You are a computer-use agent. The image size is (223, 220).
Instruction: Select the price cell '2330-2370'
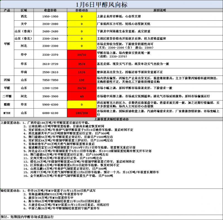click(x=50, y=55)
